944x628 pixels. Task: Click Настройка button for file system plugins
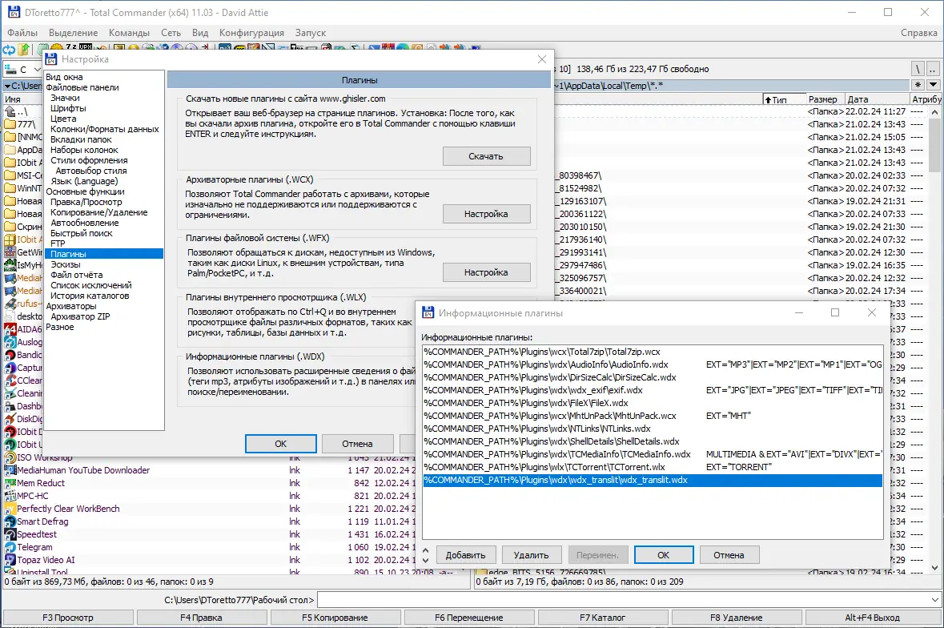click(487, 272)
